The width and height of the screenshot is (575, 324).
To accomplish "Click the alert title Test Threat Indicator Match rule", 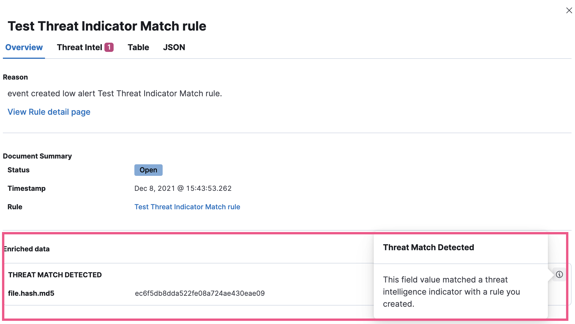I will pyautogui.click(x=107, y=26).
